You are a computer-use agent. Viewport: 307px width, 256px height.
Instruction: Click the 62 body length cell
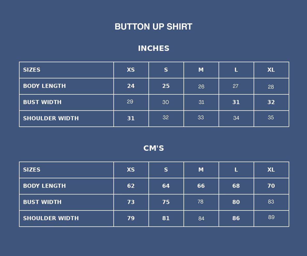tap(131, 186)
